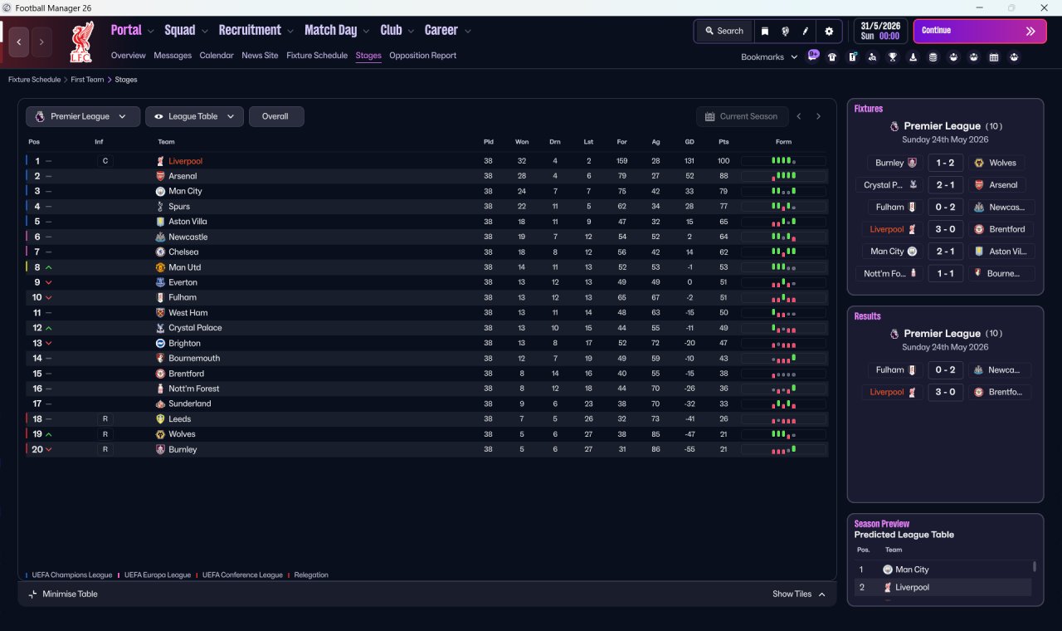Viewport: 1062px width, 631px height.
Task: Open the Premier League competition dropdown
Action: coord(82,116)
